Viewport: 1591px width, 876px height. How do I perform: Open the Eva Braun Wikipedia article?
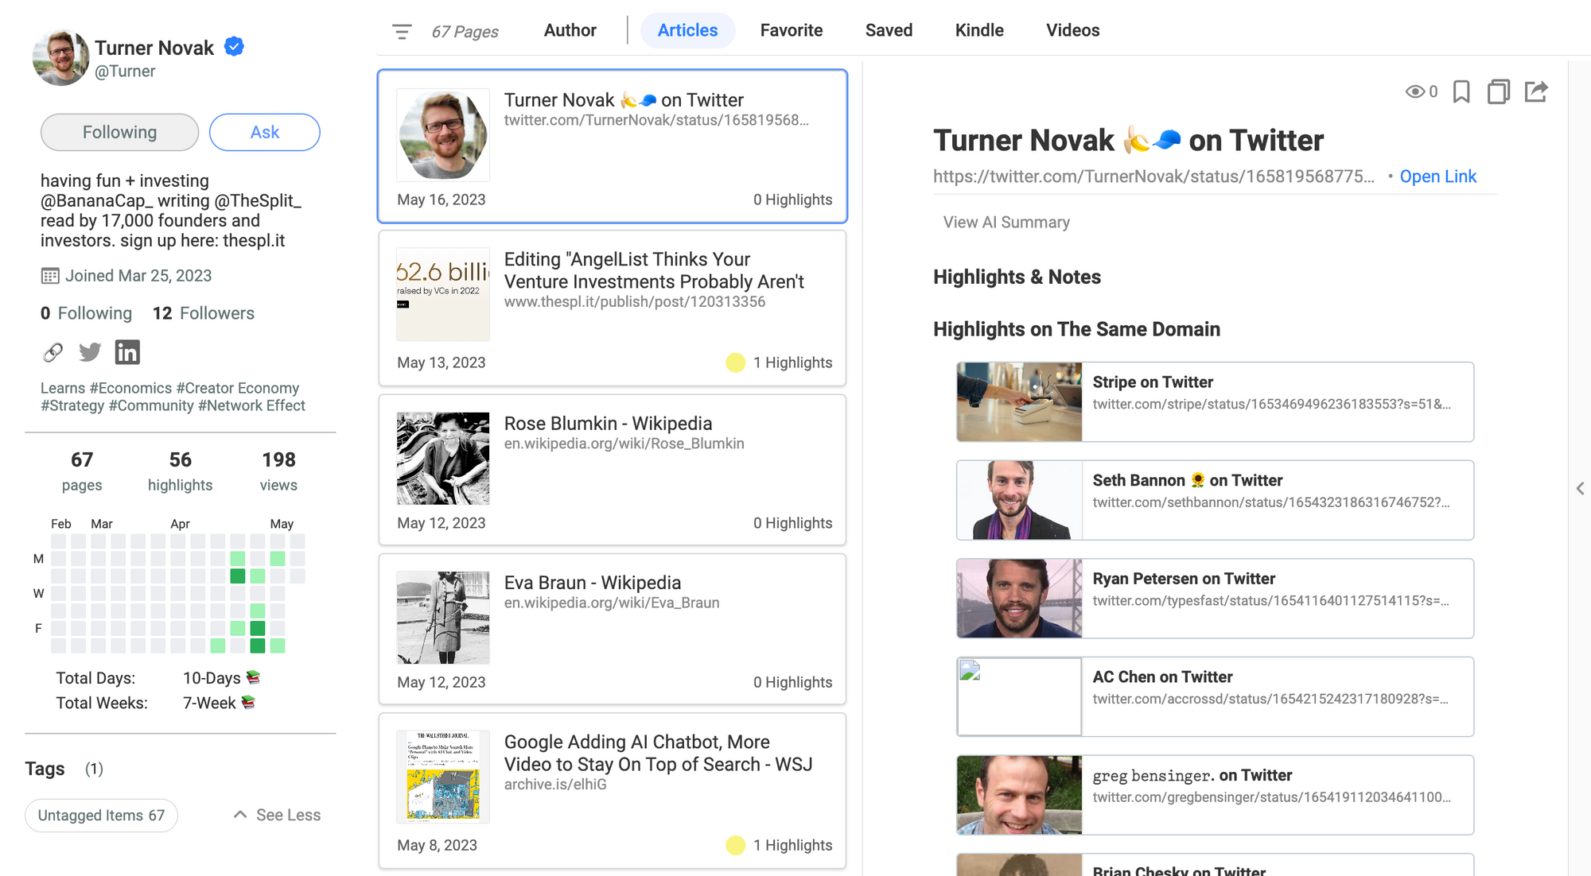click(613, 629)
